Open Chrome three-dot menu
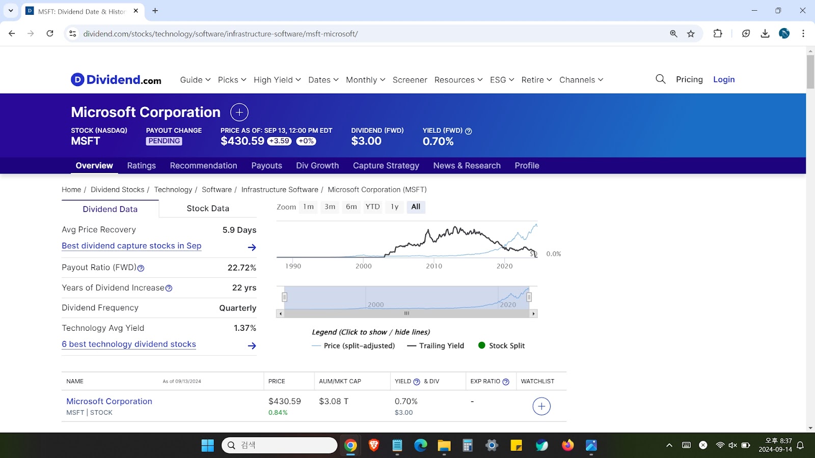Image resolution: width=815 pixels, height=458 pixels. (x=803, y=34)
